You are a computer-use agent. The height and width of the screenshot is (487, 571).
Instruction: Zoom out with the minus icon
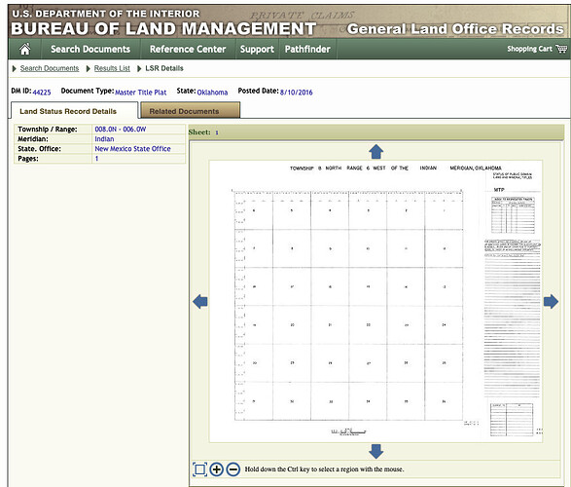(x=233, y=469)
